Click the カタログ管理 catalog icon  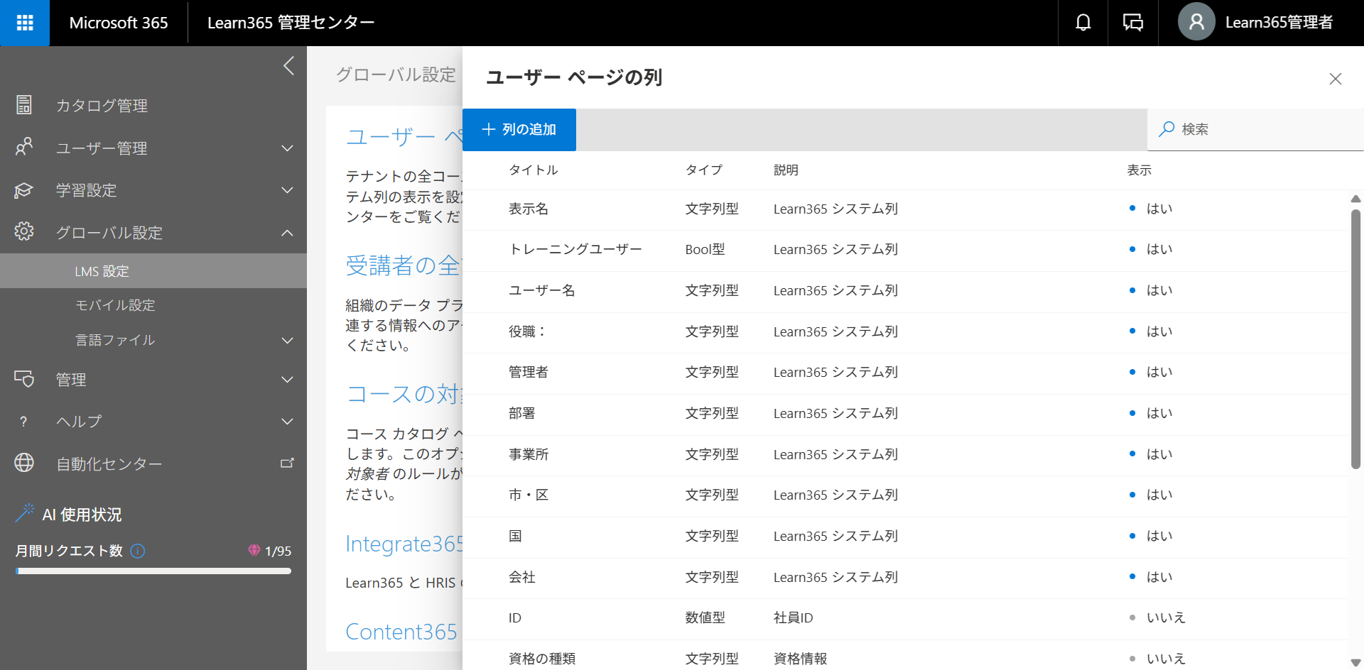click(x=24, y=105)
